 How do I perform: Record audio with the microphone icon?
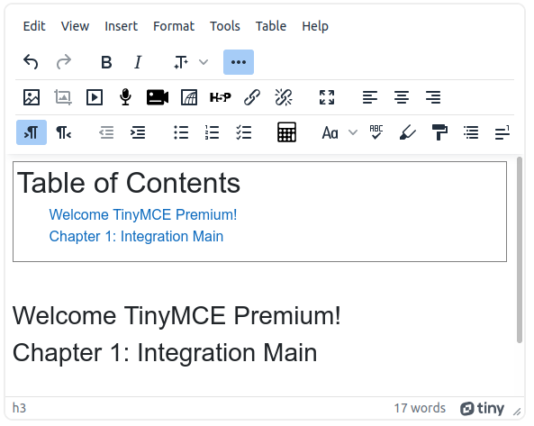(x=126, y=97)
